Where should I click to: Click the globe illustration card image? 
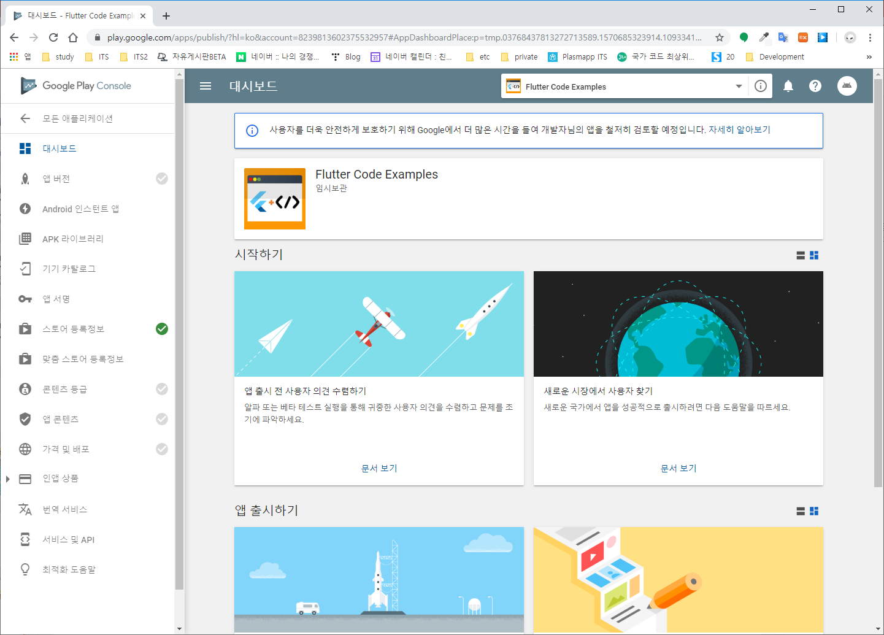click(x=678, y=324)
